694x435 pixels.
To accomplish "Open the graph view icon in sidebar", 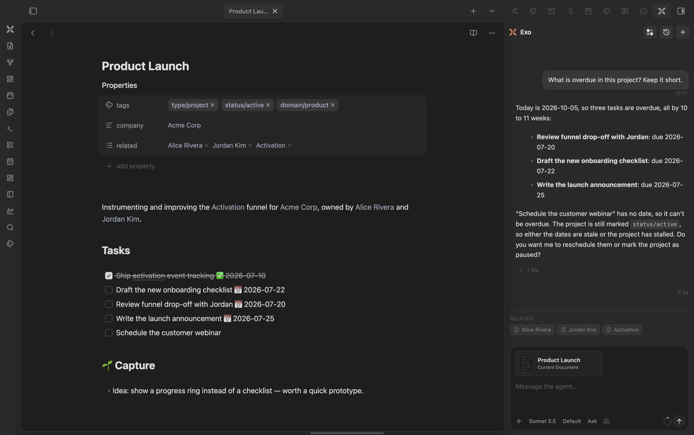I will [x=10, y=62].
